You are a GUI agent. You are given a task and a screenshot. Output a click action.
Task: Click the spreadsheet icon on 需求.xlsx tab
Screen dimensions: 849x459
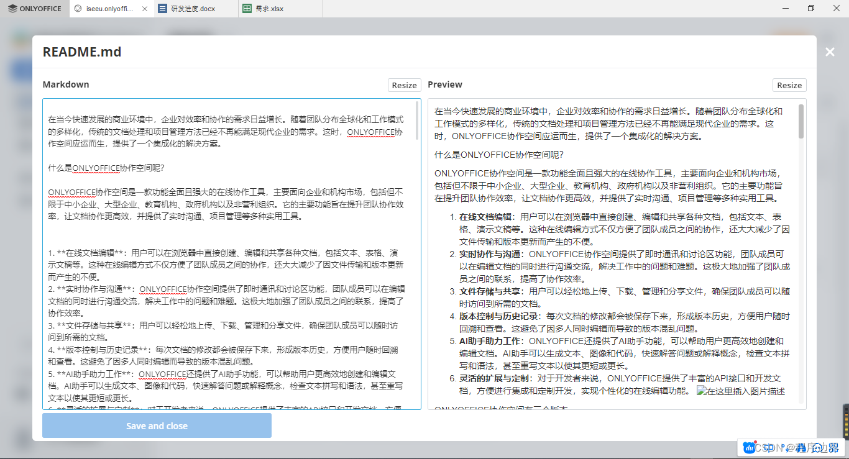point(247,9)
